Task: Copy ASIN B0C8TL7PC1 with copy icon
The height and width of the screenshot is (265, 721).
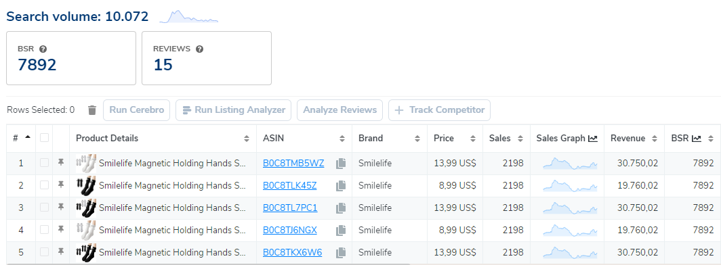Action: (341, 208)
